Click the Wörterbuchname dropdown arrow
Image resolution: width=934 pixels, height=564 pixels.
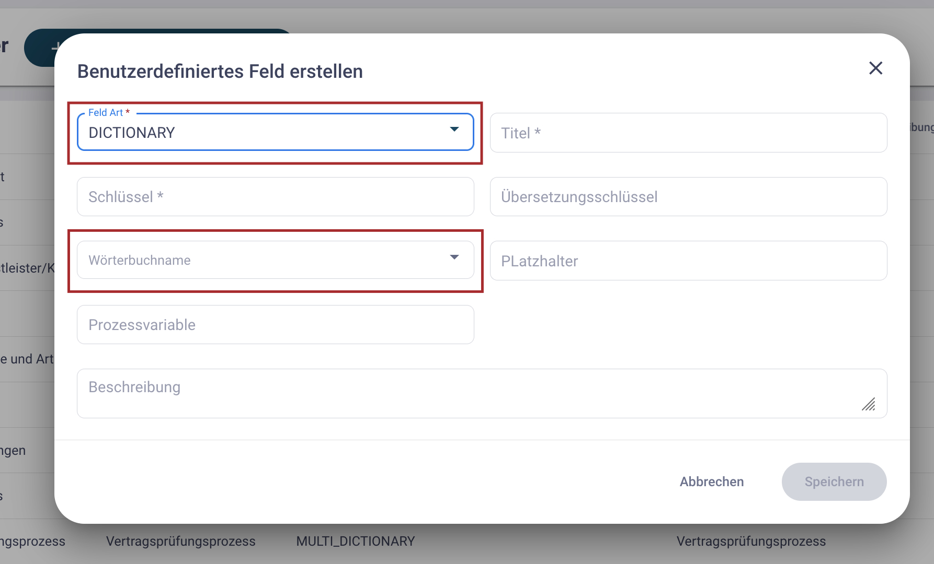pyautogui.click(x=454, y=257)
